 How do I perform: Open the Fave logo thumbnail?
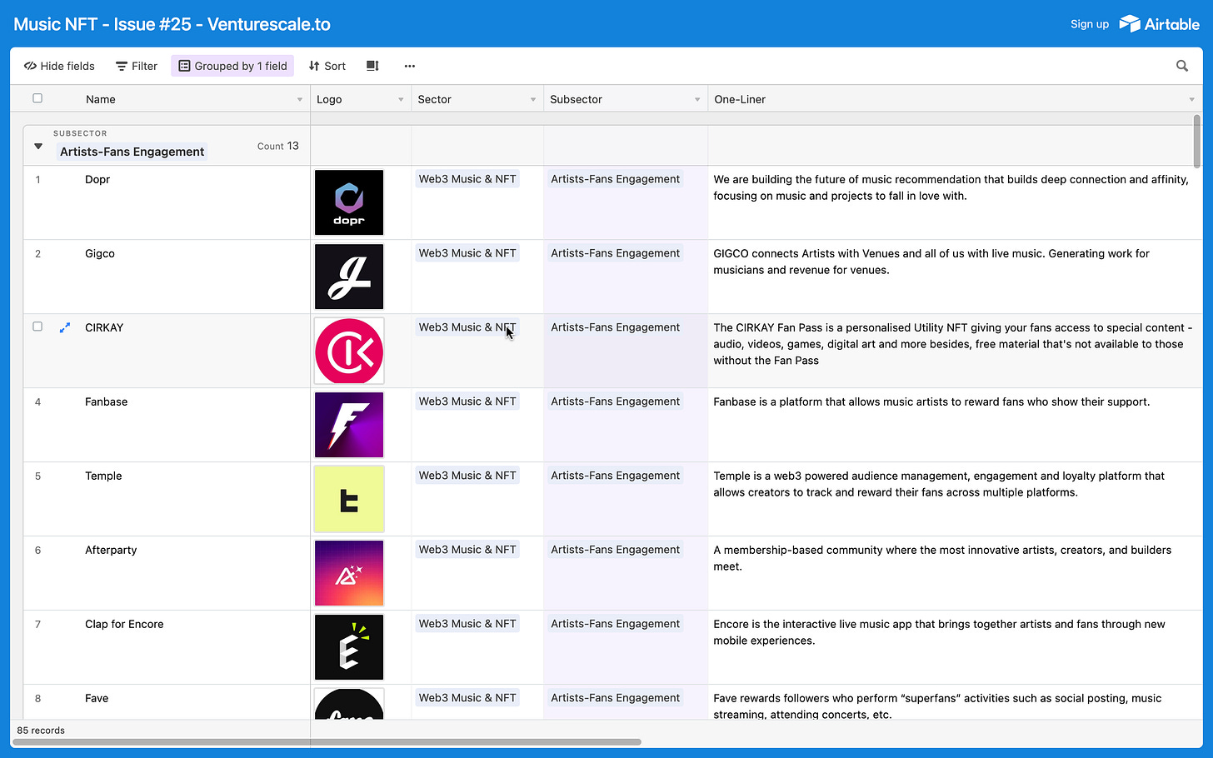point(349,704)
